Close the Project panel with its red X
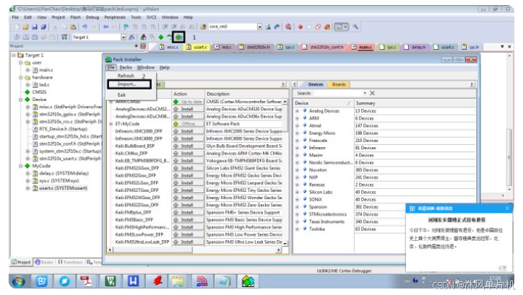Viewport: 523px width, 295px height. coord(143,46)
